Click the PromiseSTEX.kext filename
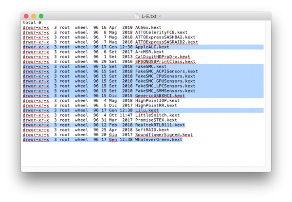292x202 pixels. (x=156, y=120)
